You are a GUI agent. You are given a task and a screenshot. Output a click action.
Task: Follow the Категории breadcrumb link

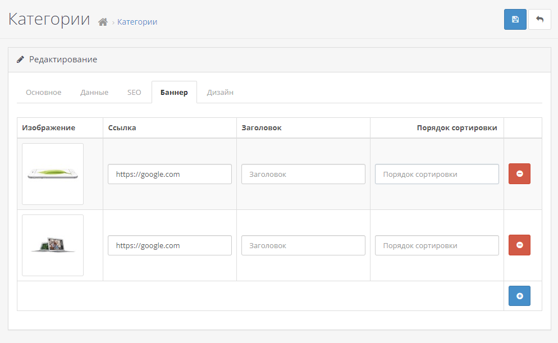tap(137, 22)
